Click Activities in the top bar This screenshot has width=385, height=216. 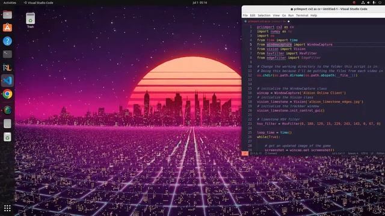[x=10, y=2]
